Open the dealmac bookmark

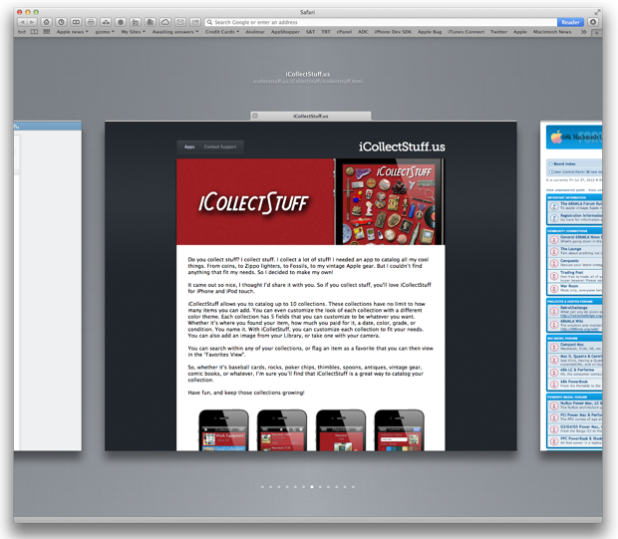(x=255, y=32)
